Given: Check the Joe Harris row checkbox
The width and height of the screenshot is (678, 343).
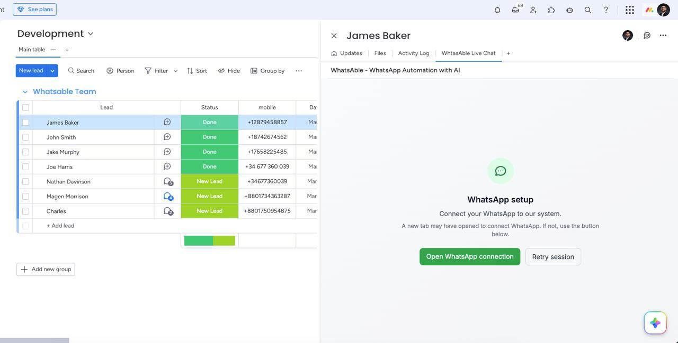Looking at the screenshot, I should click(25, 166).
